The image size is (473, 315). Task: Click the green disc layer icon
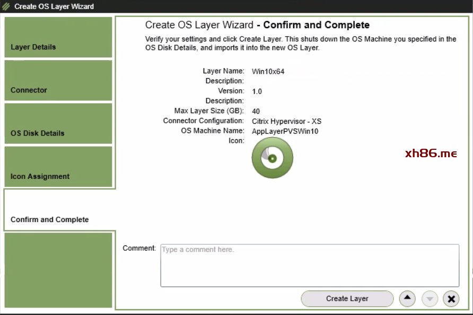click(x=272, y=158)
